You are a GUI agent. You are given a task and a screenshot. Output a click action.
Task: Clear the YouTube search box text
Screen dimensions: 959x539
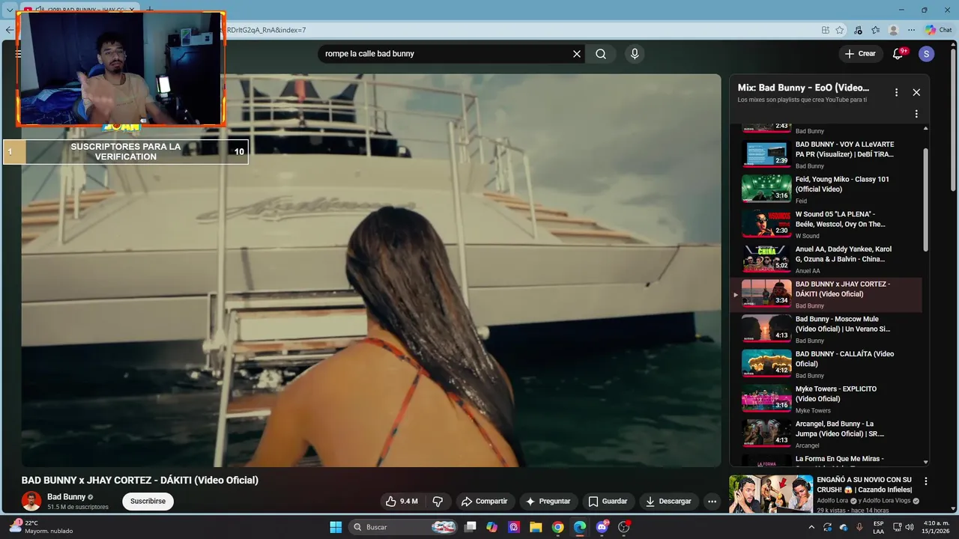coord(577,54)
